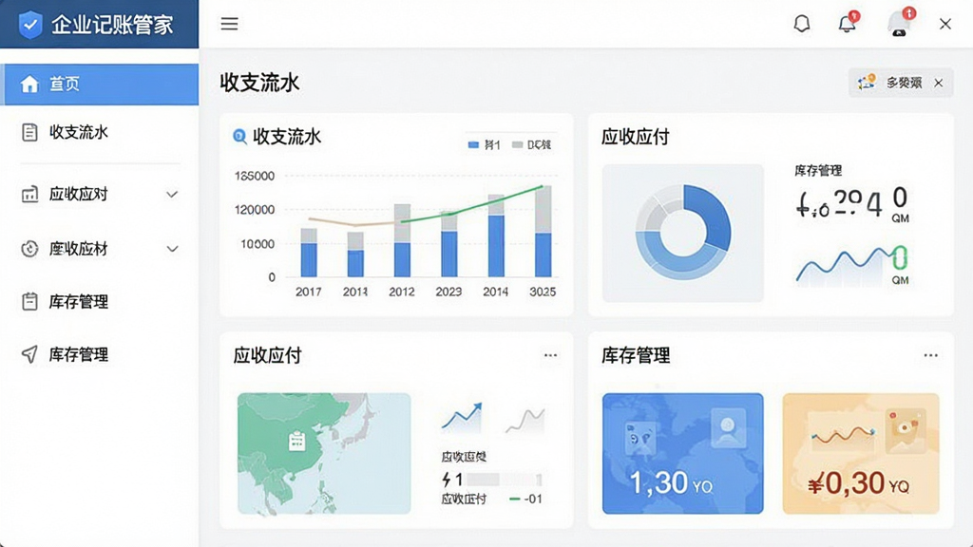Click the 2017 bar in the chart
Viewport: 973px width, 547px height.
309,253
